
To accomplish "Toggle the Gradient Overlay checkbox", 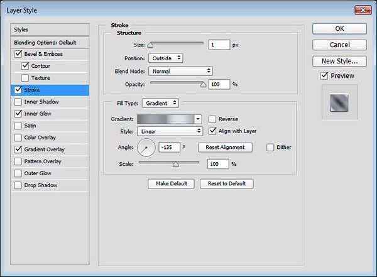I will click(18, 149).
